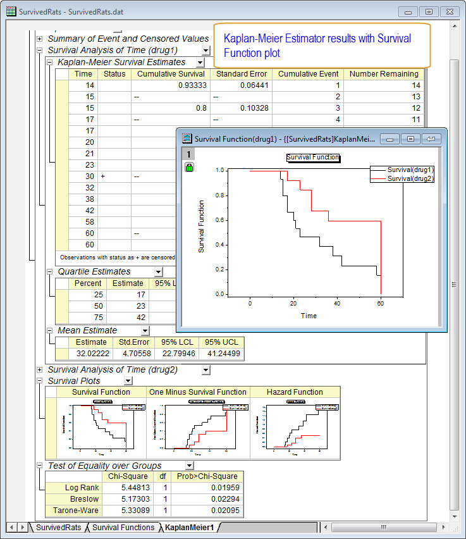Open dropdown next to Test of Equality
466x539 pixels.
tap(190, 466)
